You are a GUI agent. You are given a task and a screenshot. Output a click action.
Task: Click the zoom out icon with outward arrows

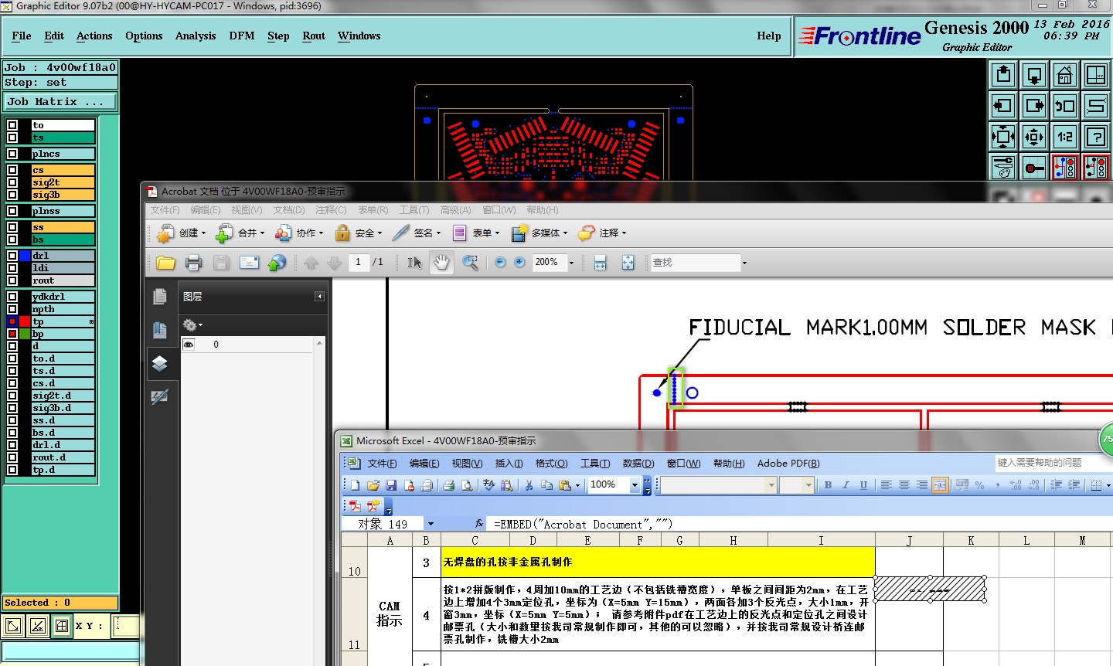pyautogui.click(x=1034, y=137)
